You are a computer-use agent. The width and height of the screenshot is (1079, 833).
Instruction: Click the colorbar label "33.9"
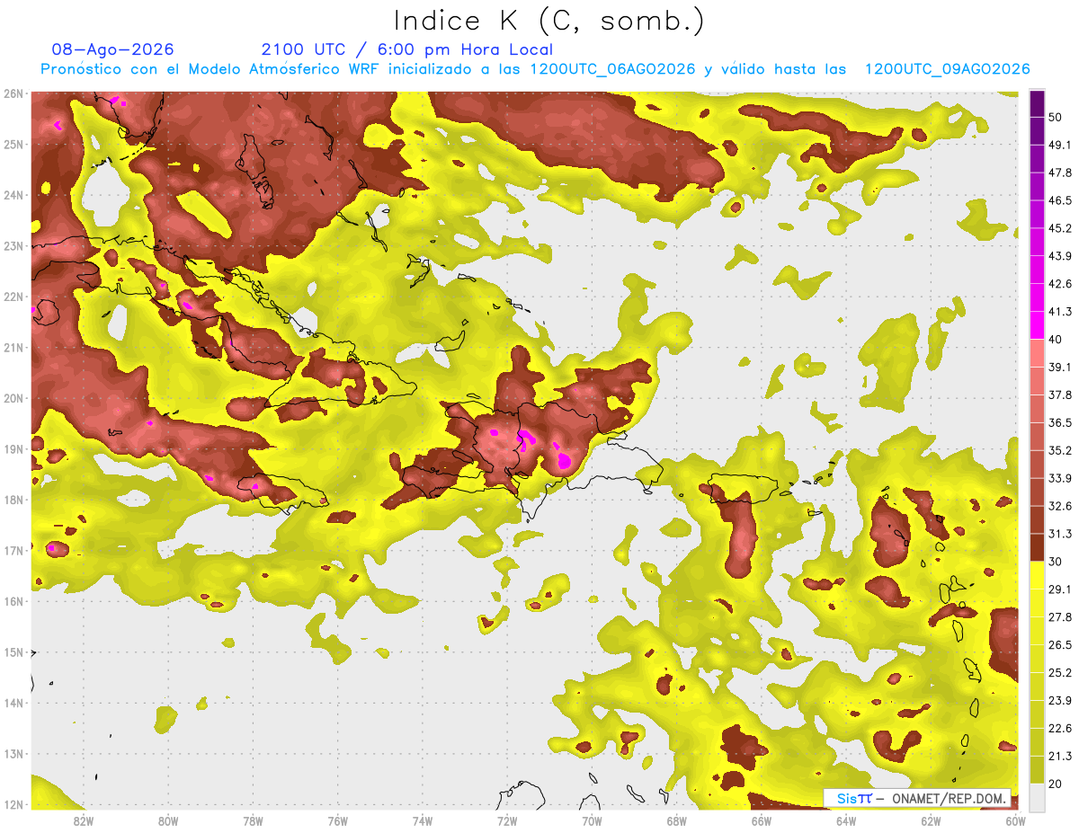click(x=1059, y=479)
